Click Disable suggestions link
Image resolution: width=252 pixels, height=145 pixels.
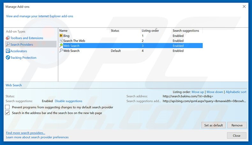pyautogui.click(x=69, y=101)
